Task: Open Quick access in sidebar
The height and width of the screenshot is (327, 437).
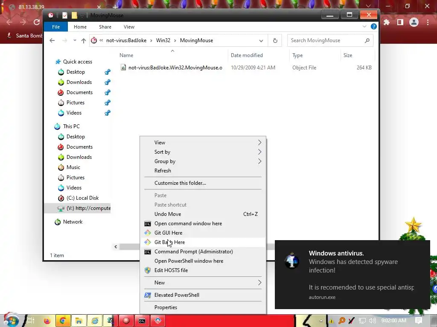Action: pos(78,62)
